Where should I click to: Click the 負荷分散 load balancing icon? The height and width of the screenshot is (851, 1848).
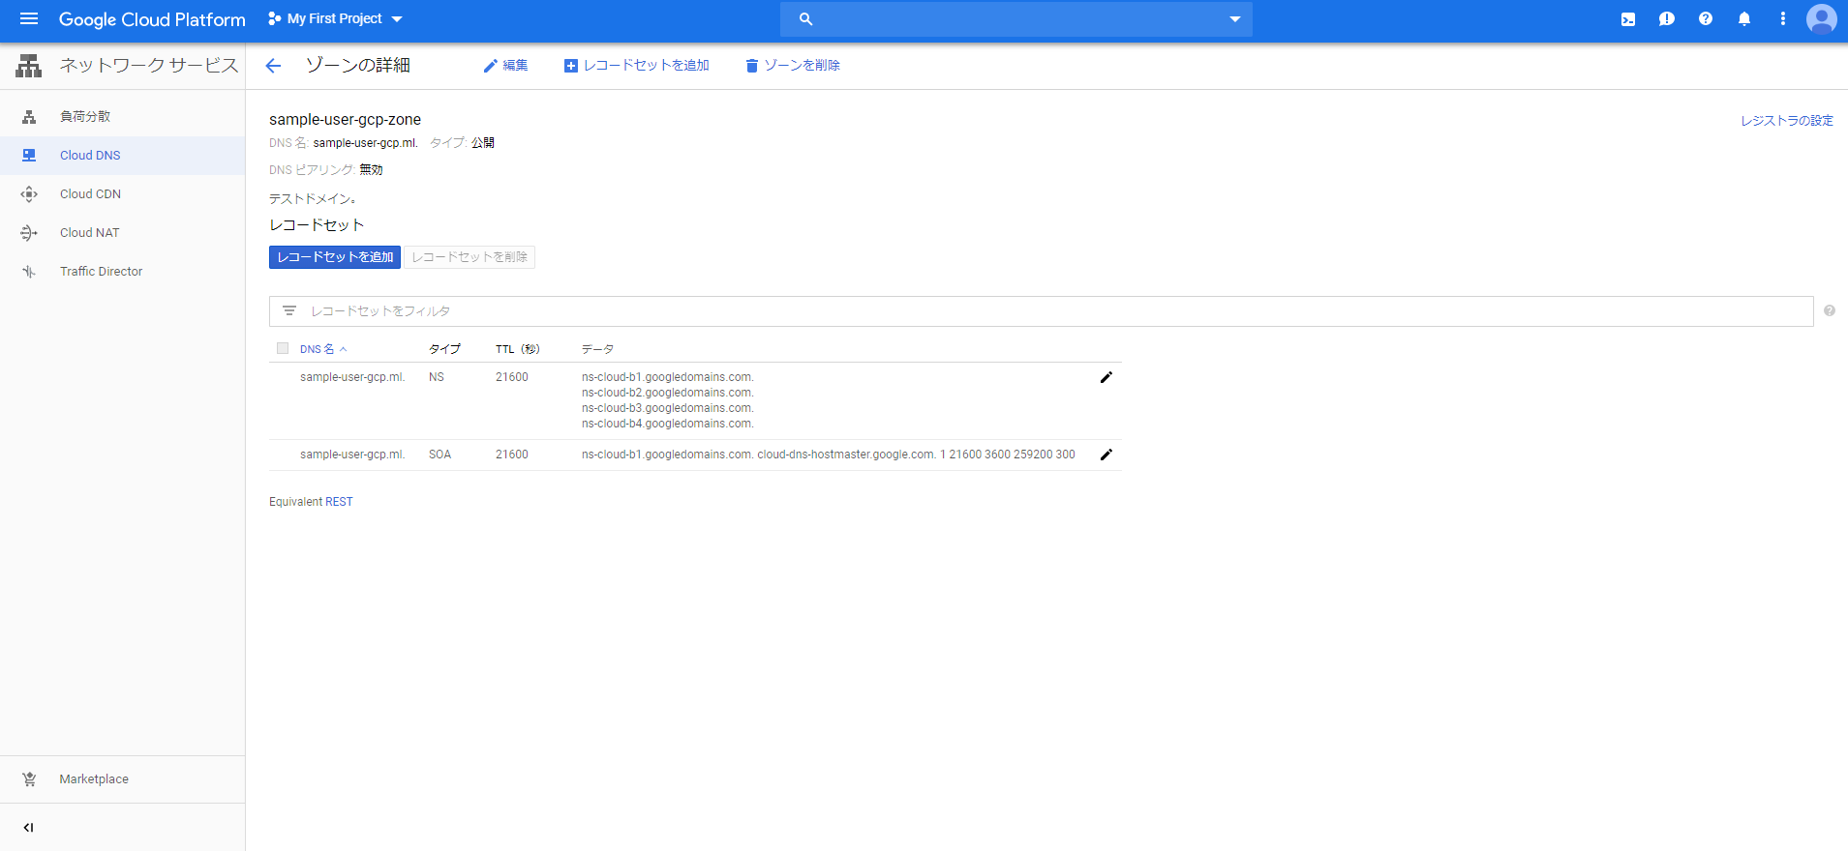[29, 117]
